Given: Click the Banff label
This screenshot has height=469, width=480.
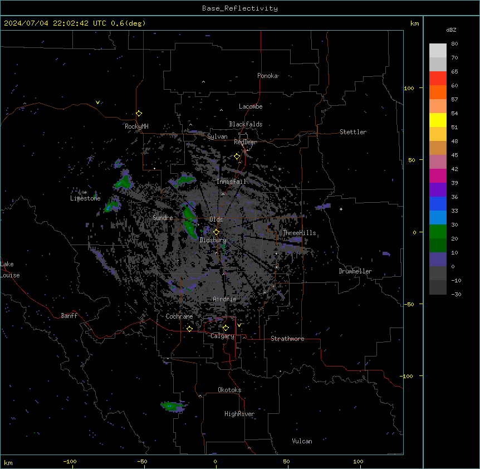Looking at the screenshot, I should (x=69, y=316).
